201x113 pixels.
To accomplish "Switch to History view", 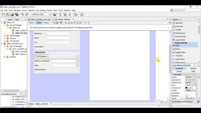I will coord(46,23).
